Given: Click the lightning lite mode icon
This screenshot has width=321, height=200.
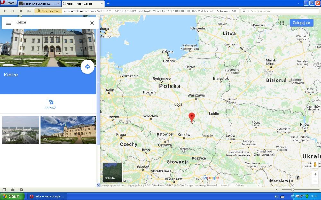Looking at the screenshot, I should click(x=298, y=178).
